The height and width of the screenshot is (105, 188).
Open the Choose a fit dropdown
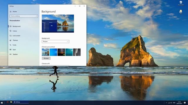pyautogui.click(x=56, y=65)
